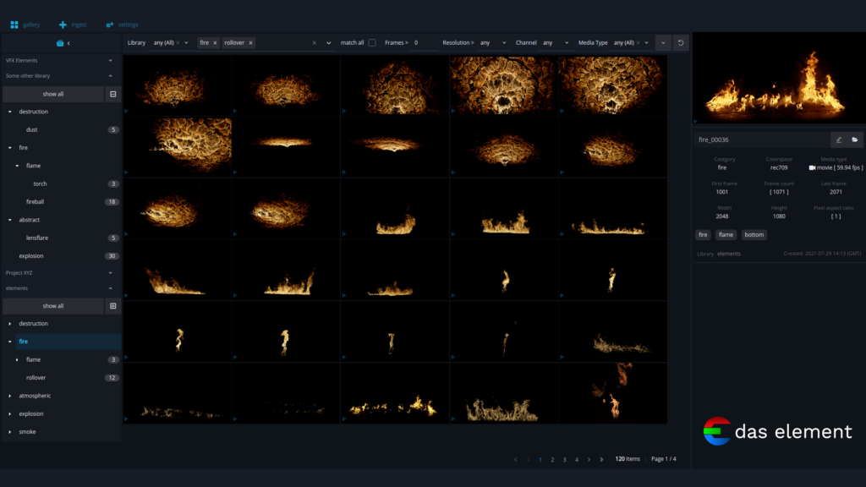Open the Channel dropdown
The height and width of the screenshot is (487, 866).
click(555, 43)
